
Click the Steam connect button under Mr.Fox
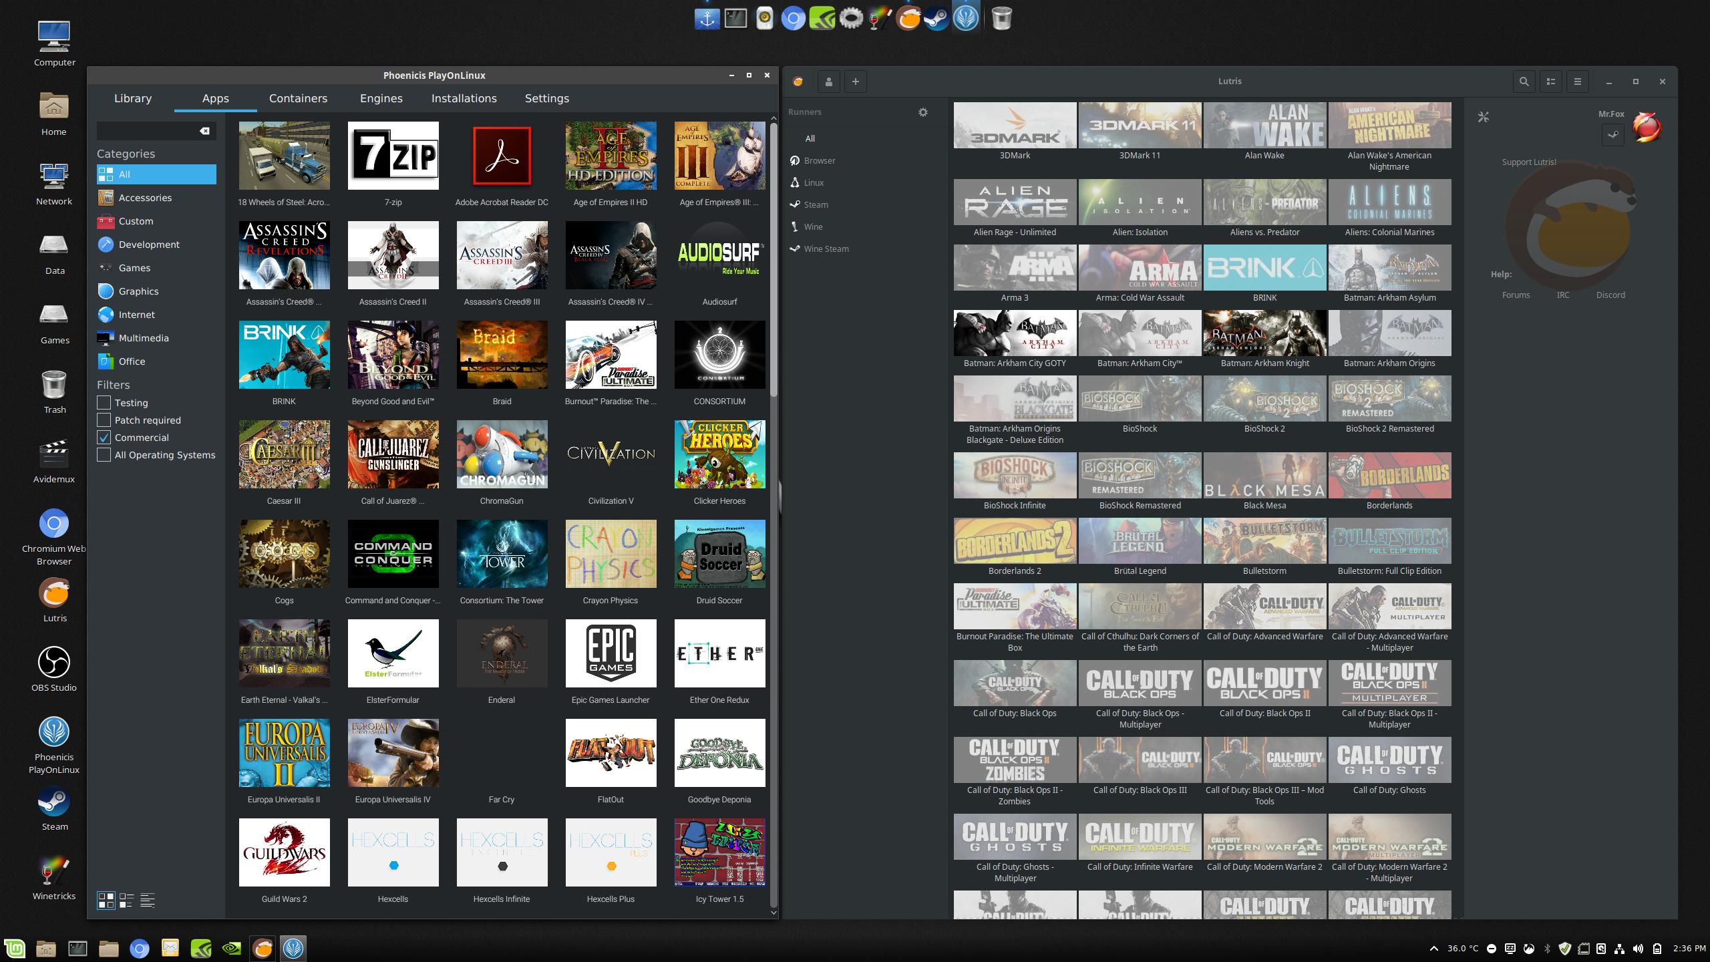click(x=1613, y=135)
